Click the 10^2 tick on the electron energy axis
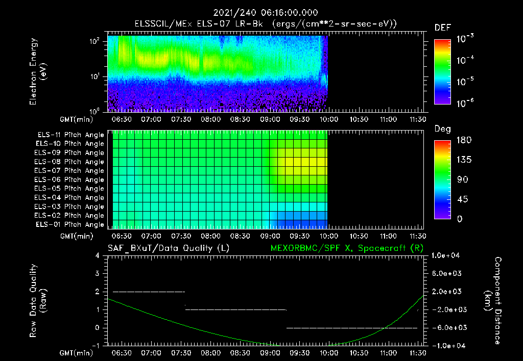The height and width of the screenshot is (361, 523). point(94,42)
